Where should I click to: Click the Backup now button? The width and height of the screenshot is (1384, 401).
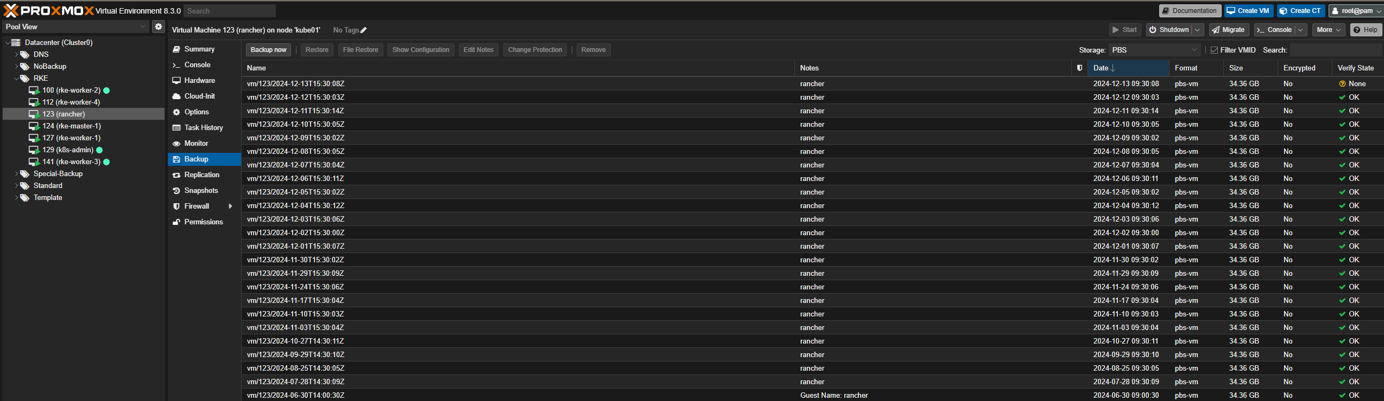click(x=268, y=50)
